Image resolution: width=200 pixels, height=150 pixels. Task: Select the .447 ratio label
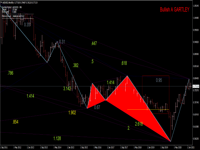(94, 43)
